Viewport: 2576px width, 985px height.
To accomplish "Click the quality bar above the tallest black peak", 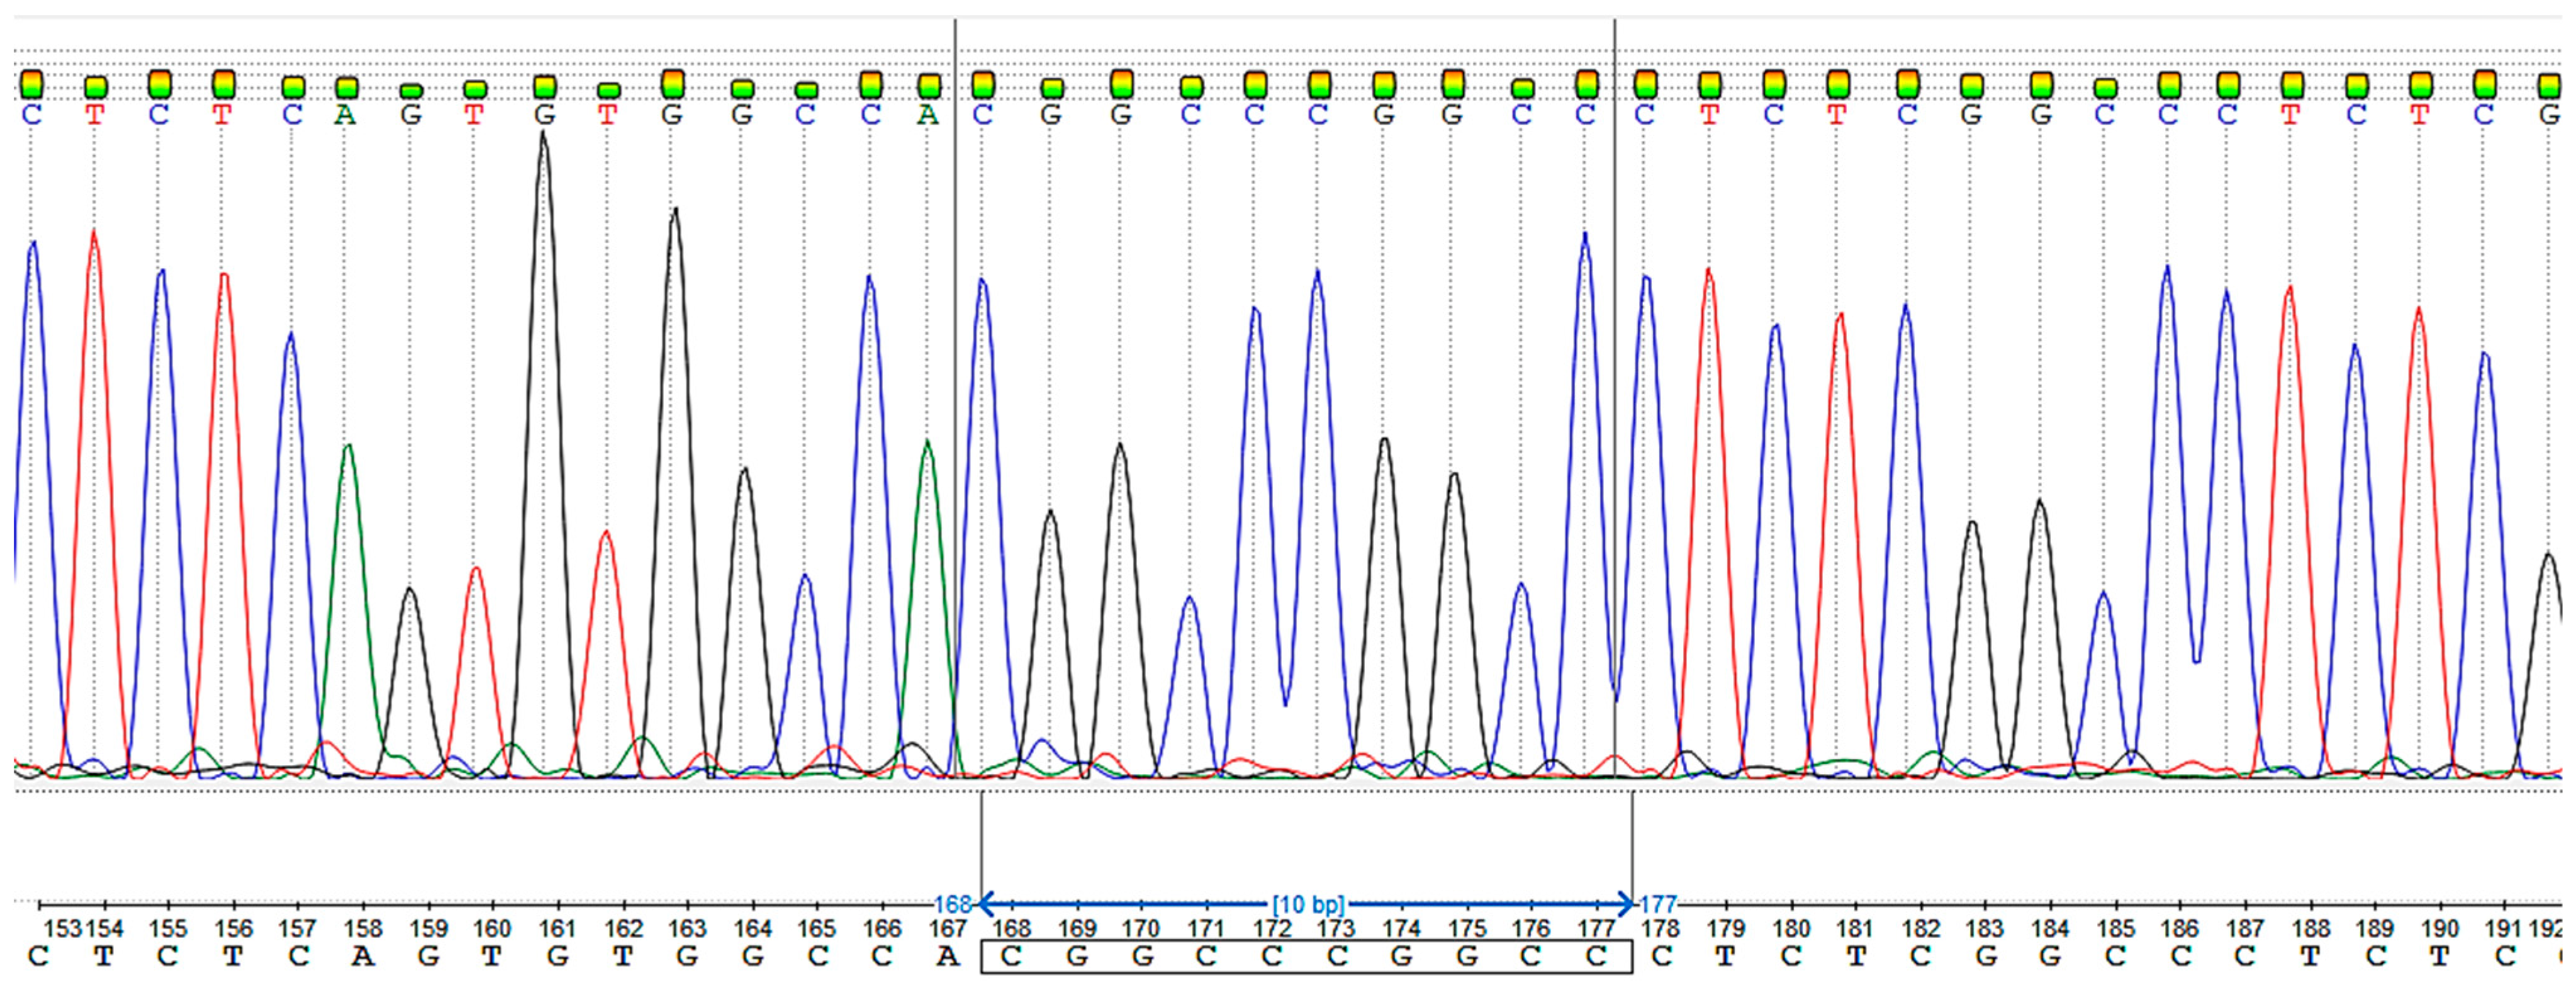I will 544,87.
